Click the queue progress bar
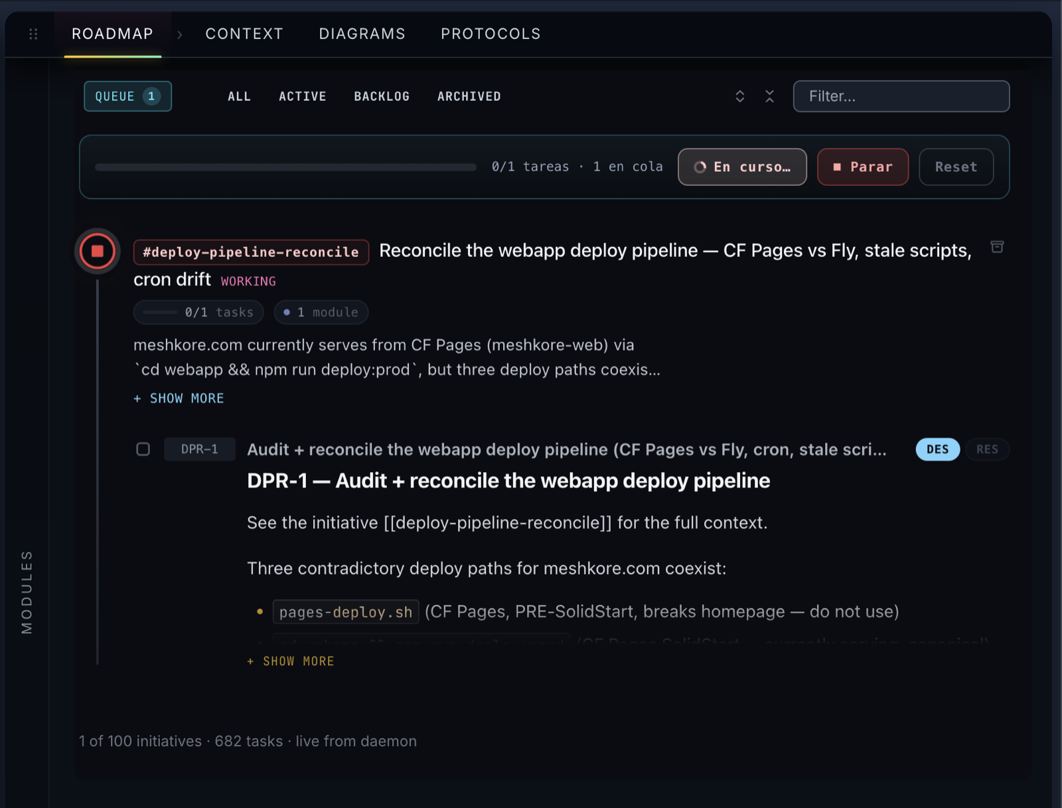The height and width of the screenshot is (808, 1062). pyautogui.click(x=285, y=167)
